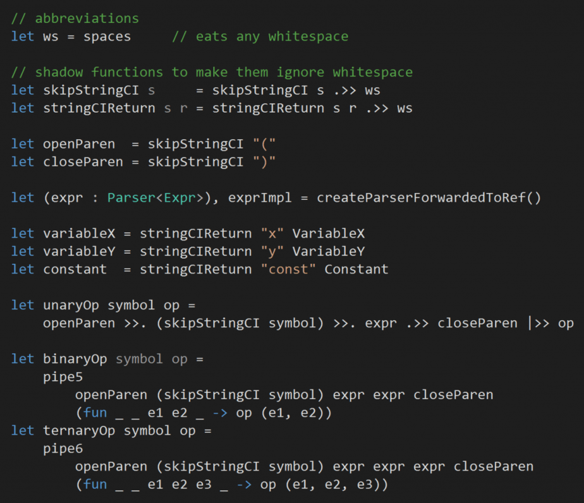
Task: Click the unaryOp function name
Action: [71, 305]
